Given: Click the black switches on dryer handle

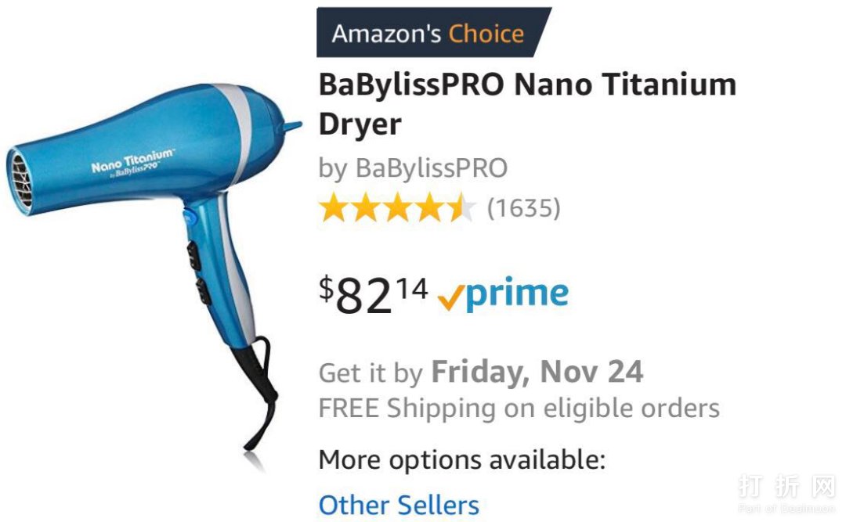Looking at the screenshot, I should [195, 272].
